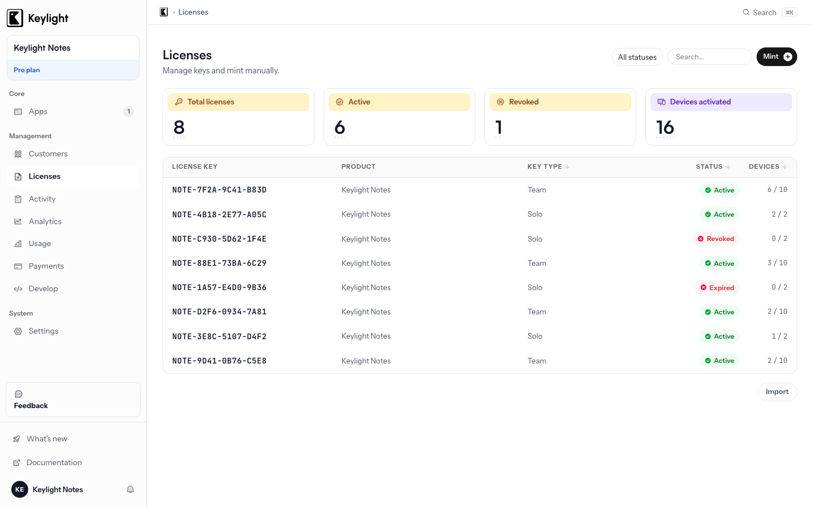This screenshot has height=508, width=813.
Task: Click the license search input field
Action: [709, 57]
